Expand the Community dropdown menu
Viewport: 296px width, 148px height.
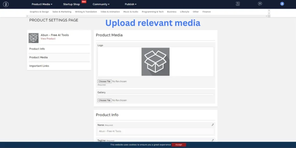click(x=101, y=4)
